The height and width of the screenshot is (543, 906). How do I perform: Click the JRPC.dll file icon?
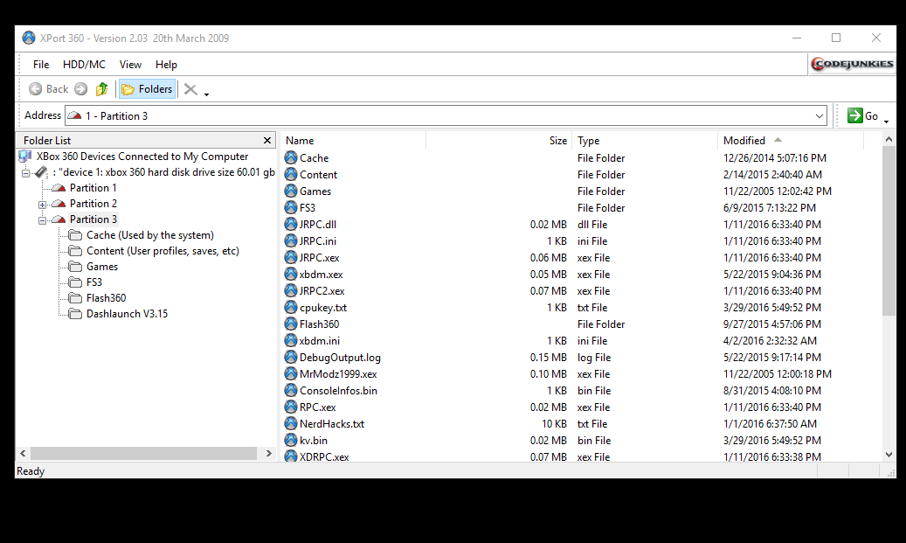click(291, 224)
